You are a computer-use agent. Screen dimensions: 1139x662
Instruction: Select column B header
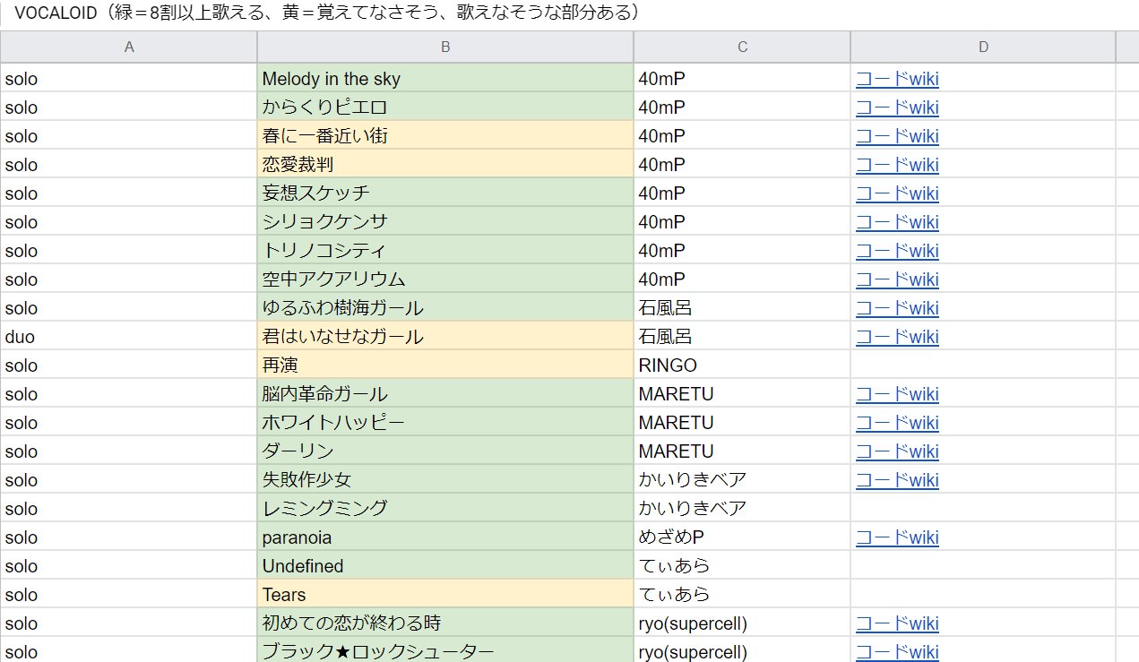pyautogui.click(x=445, y=47)
